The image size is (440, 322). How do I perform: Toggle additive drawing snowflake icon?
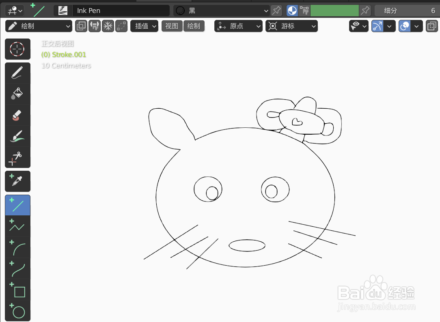click(108, 26)
